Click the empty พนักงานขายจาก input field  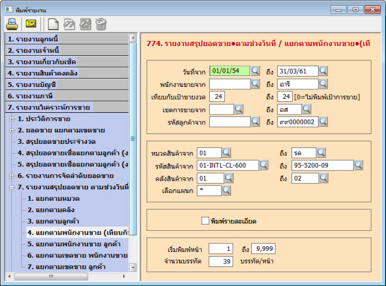230,84
